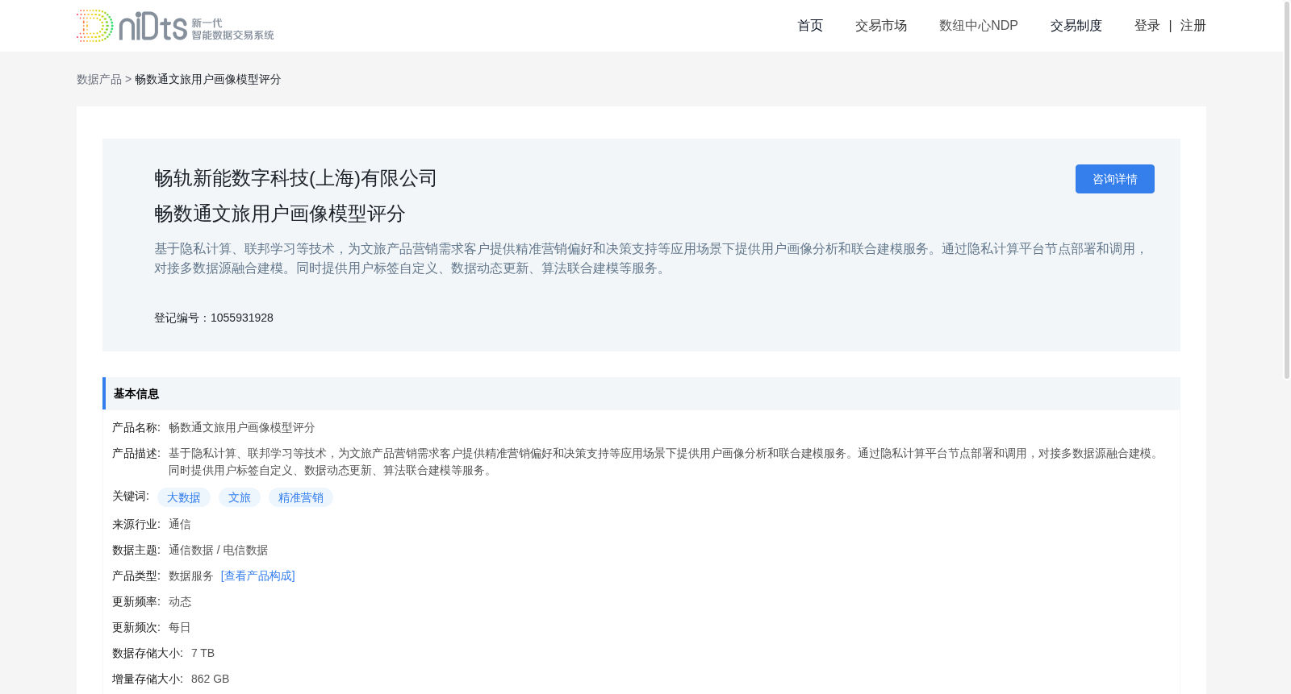Click the 更新频率 value 动态
1291x694 pixels.
(180, 601)
